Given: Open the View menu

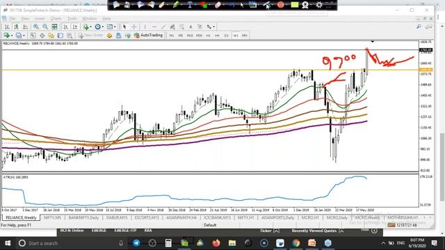Looking at the screenshot, I should pyautogui.click(x=25, y=19).
